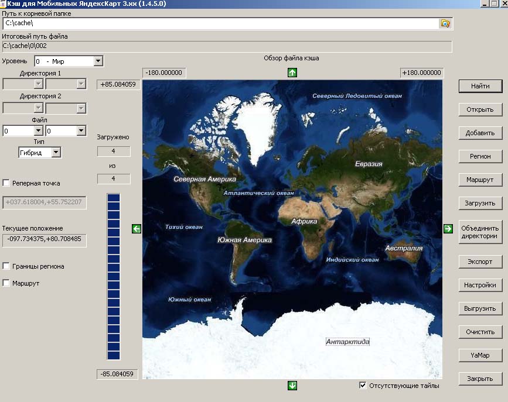Toggle the Маршрут checkbox
Screen dimensions: 508x402
[6, 283]
